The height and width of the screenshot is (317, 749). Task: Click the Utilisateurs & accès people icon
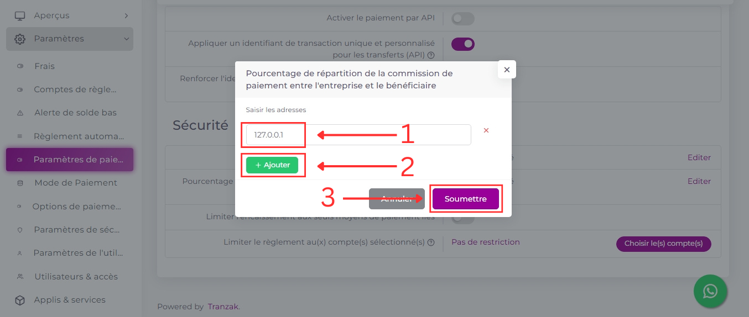tap(20, 276)
